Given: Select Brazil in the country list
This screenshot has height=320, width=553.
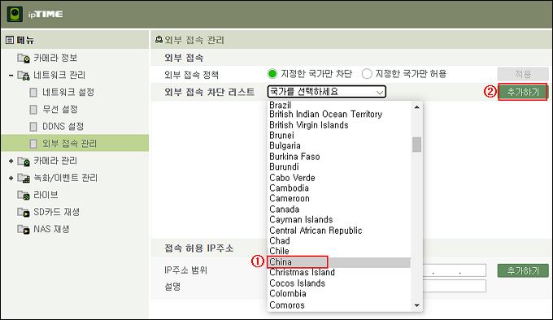Looking at the screenshot, I should point(280,106).
